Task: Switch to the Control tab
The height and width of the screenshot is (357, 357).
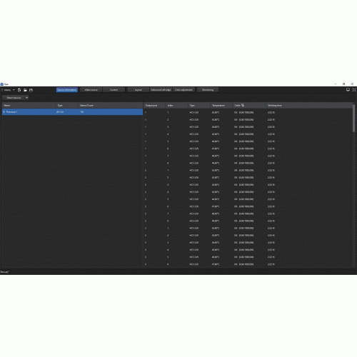Action: coord(114,90)
